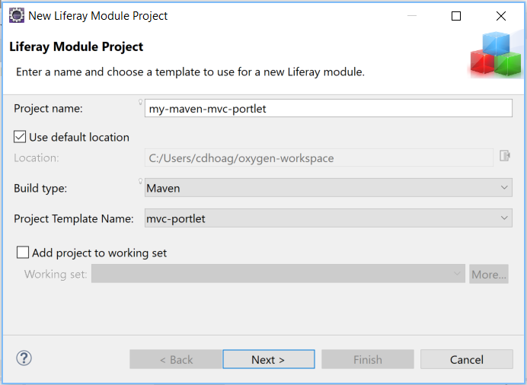Click the lightbulb hint beside Build type
This screenshot has height=385, width=527.
140,181
